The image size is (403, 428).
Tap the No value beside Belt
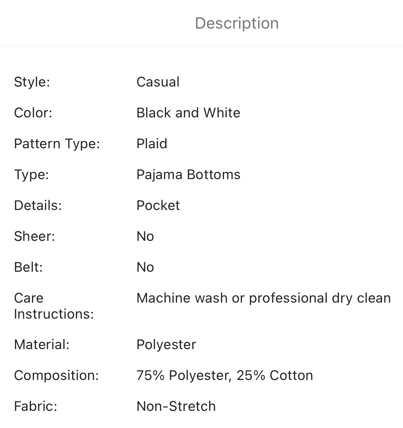(x=145, y=267)
